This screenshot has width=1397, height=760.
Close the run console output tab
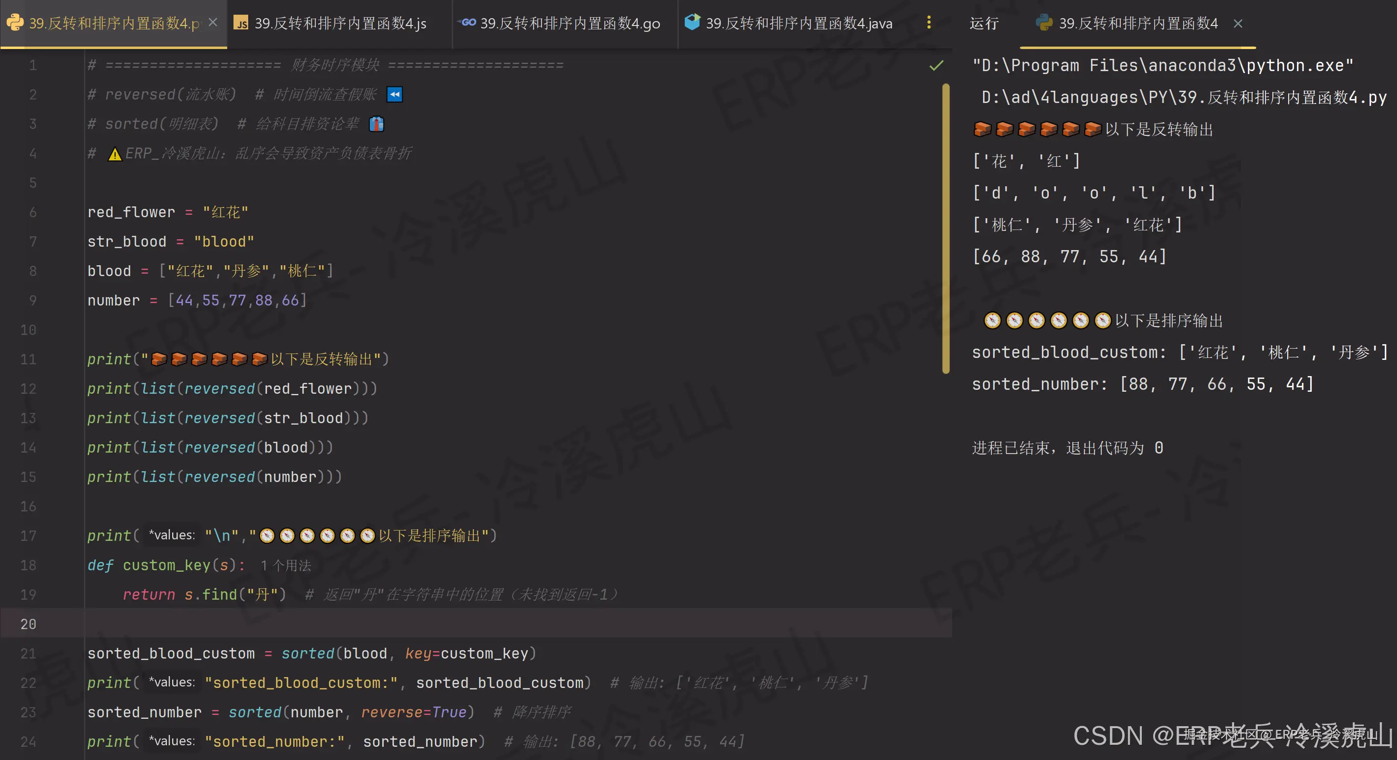pos(1239,23)
